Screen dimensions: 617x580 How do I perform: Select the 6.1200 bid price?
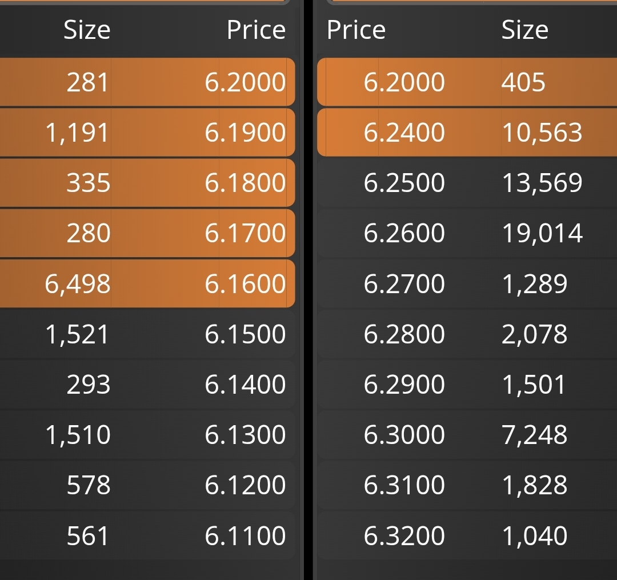(245, 485)
